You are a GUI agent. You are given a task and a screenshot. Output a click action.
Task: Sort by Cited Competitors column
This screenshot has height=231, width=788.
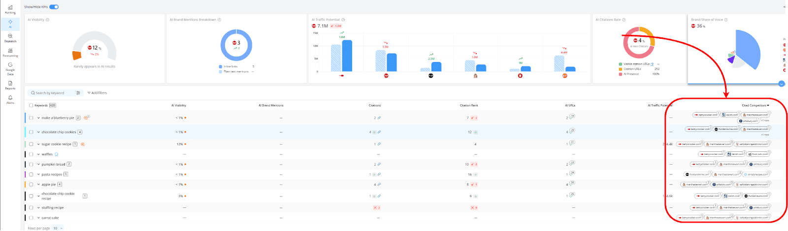[755, 105]
